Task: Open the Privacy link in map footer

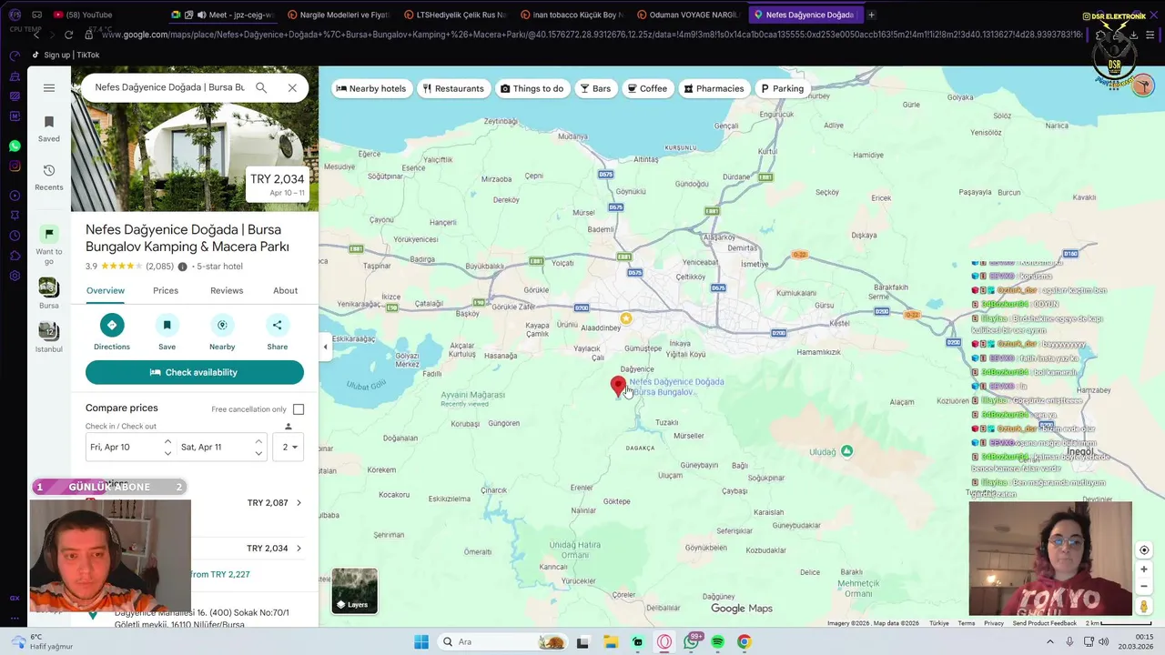Action: coord(994,623)
